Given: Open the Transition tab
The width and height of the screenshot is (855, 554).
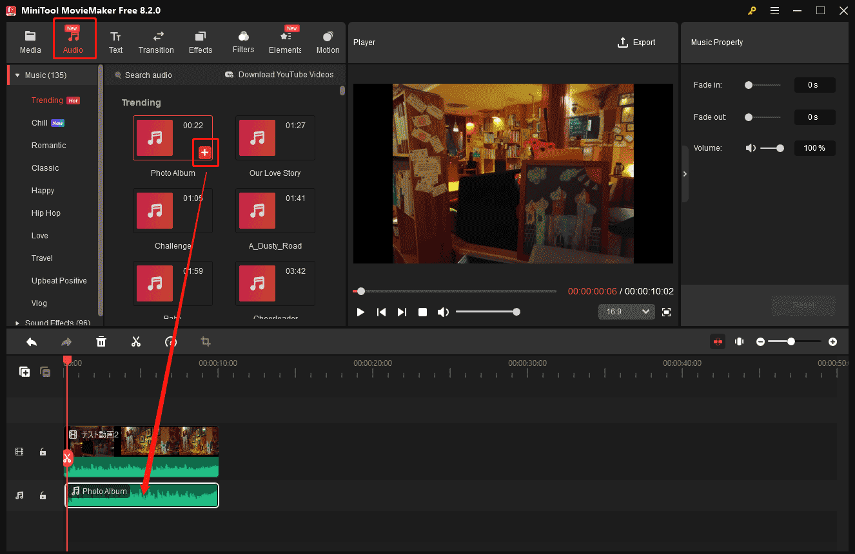Looking at the screenshot, I should [156, 43].
